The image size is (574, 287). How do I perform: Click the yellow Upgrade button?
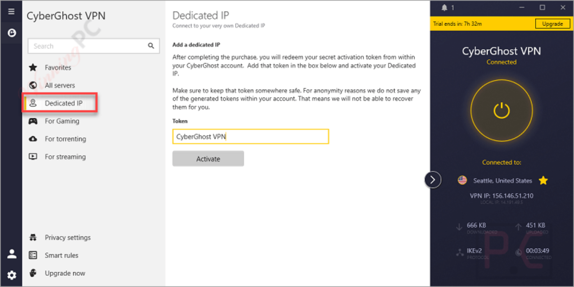click(552, 24)
